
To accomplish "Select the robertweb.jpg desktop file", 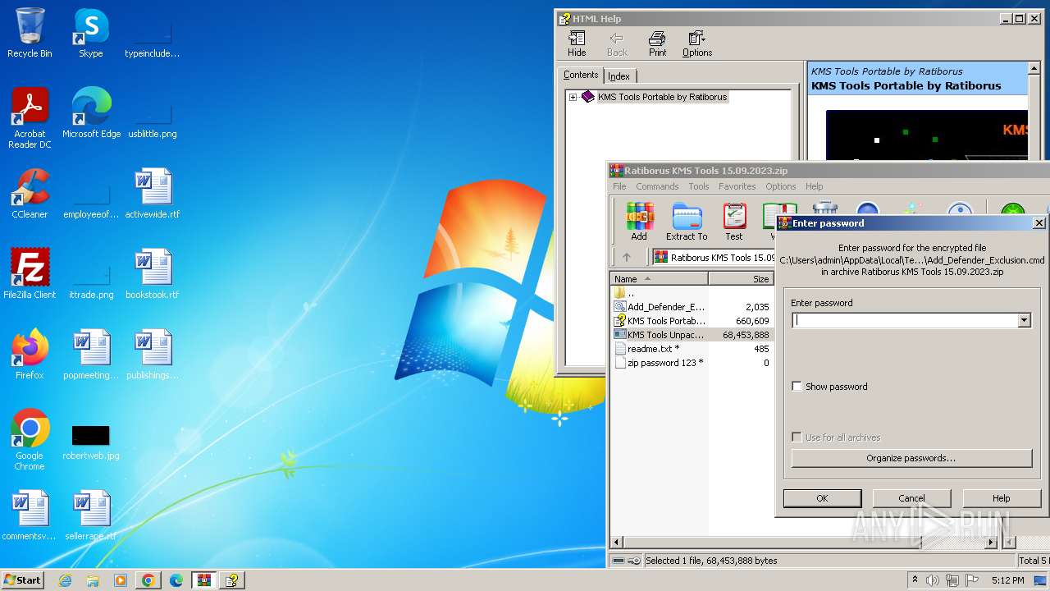I will [x=91, y=442].
